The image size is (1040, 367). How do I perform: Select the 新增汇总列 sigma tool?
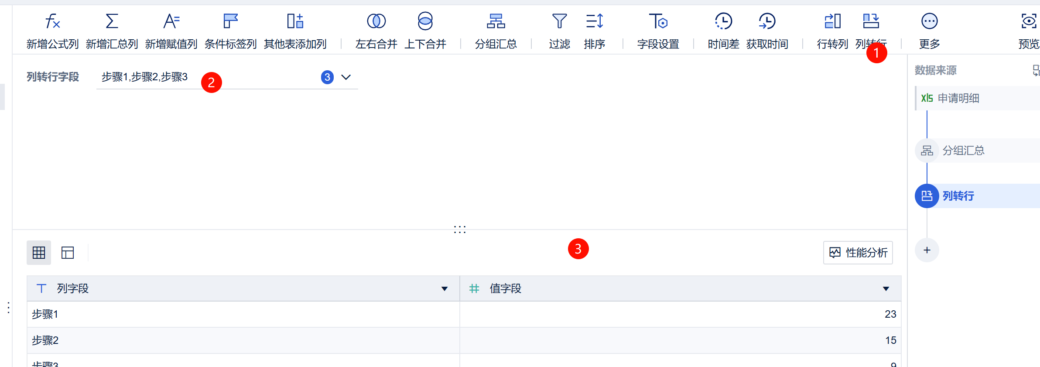click(x=112, y=21)
